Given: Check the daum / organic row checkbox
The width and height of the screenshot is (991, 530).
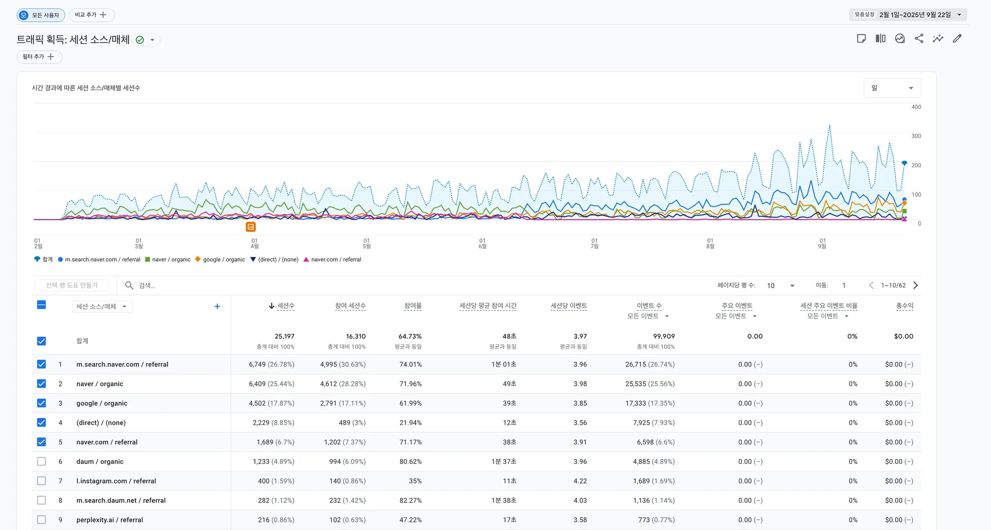Looking at the screenshot, I should (42, 461).
